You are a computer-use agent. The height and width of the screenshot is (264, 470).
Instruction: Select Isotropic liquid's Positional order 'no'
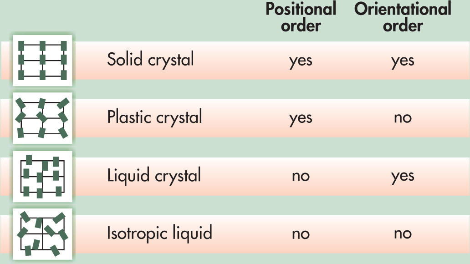[x=301, y=234]
